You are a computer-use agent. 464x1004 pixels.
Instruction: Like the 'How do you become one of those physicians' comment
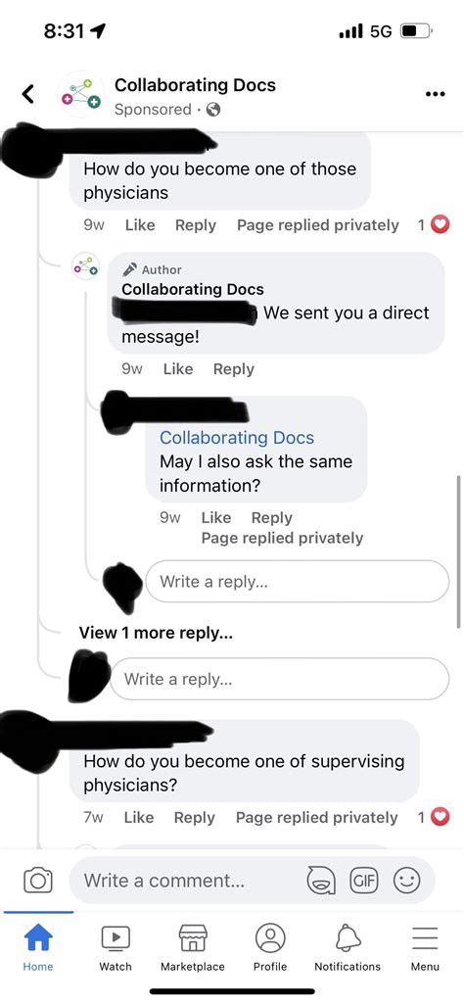pos(140,225)
